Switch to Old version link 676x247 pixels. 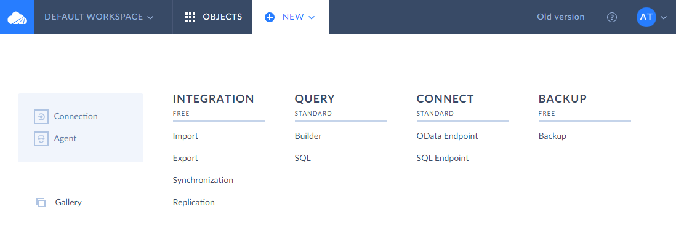[560, 17]
